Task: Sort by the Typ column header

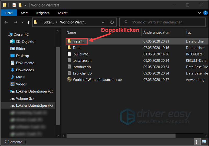Action: pyautogui.click(x=188, y=32)
